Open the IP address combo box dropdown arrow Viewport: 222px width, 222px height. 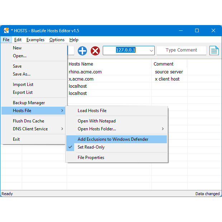click(151, 50)
